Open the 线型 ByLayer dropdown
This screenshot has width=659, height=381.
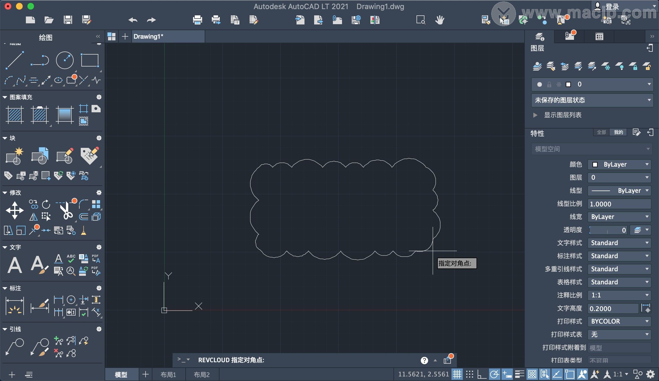coord(619,191)
